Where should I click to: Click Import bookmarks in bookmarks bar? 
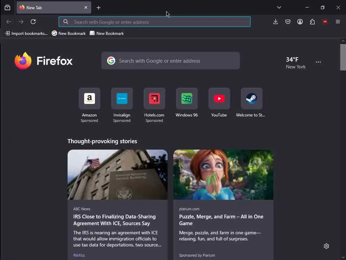pyautogui.click(x=26, y=34)
